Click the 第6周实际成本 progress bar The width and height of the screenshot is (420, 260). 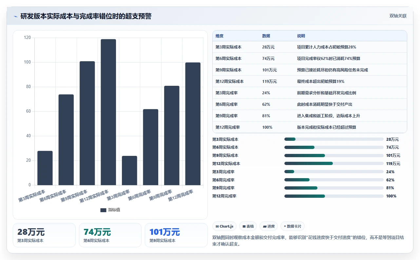[334, 147]
